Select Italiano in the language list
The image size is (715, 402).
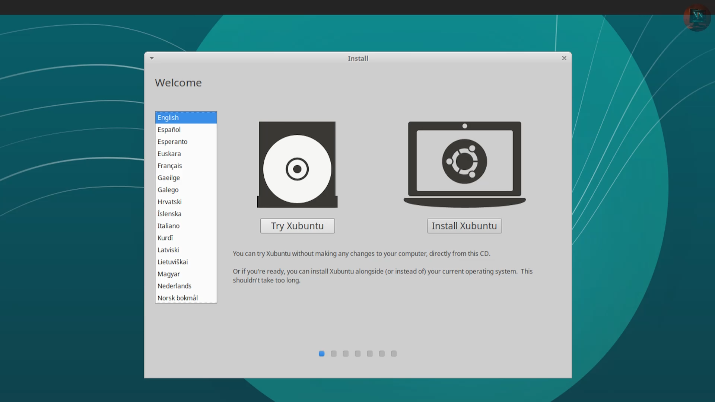click(169, 226)
